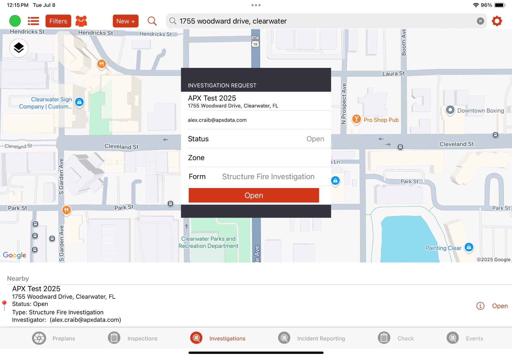The height and width of the screenshot is (357, 512).
Task: Tap the red search magnifier icon
Action: click(x=152, y=21)
